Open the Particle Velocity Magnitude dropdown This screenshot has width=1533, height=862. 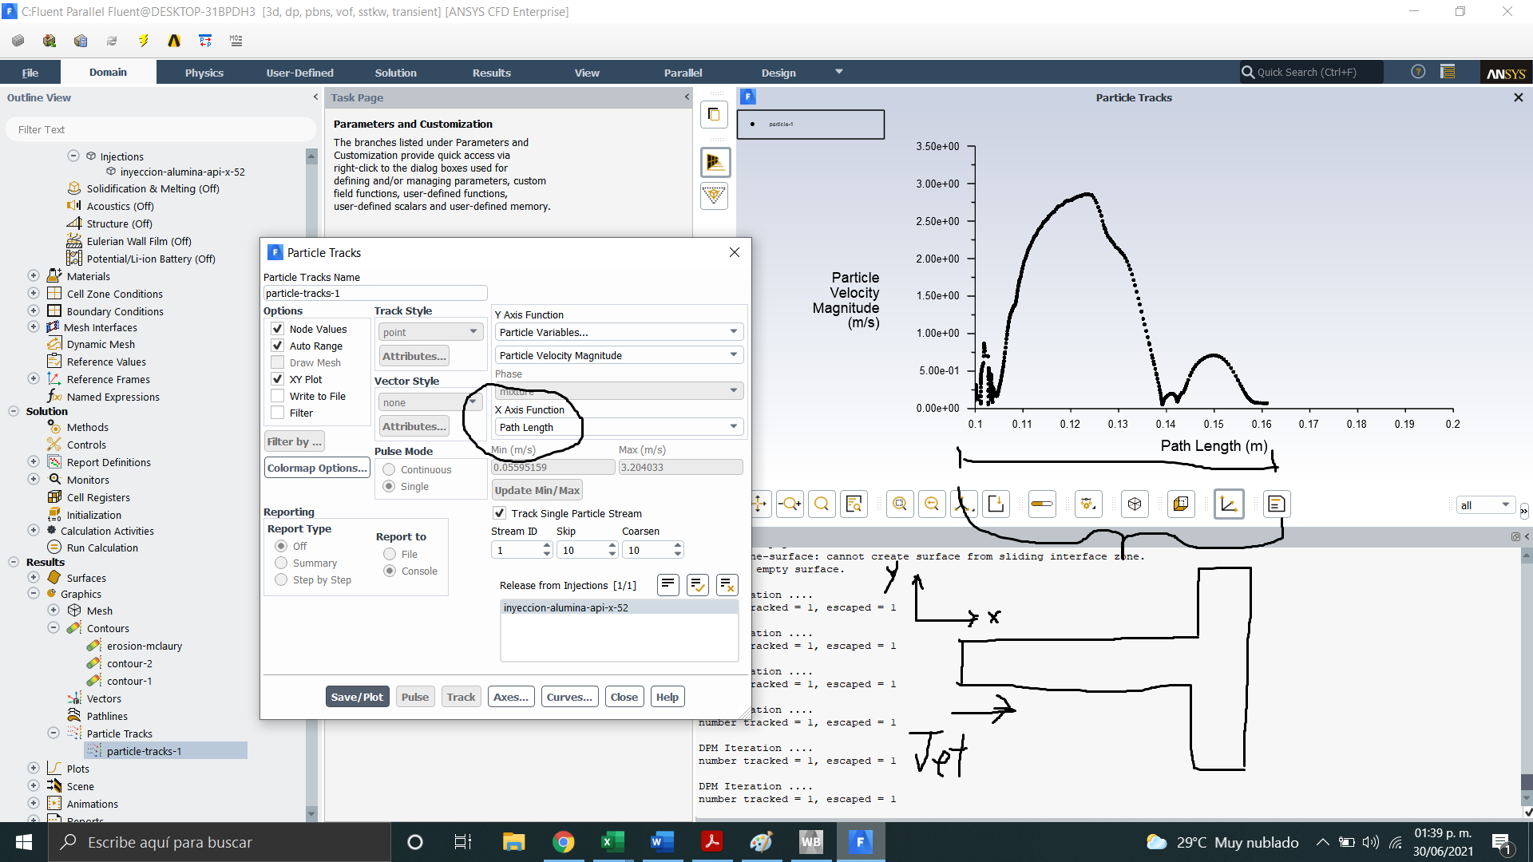point(619,355)
